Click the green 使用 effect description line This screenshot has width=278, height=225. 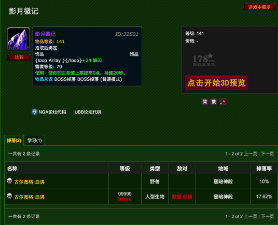tap(81, 73)
